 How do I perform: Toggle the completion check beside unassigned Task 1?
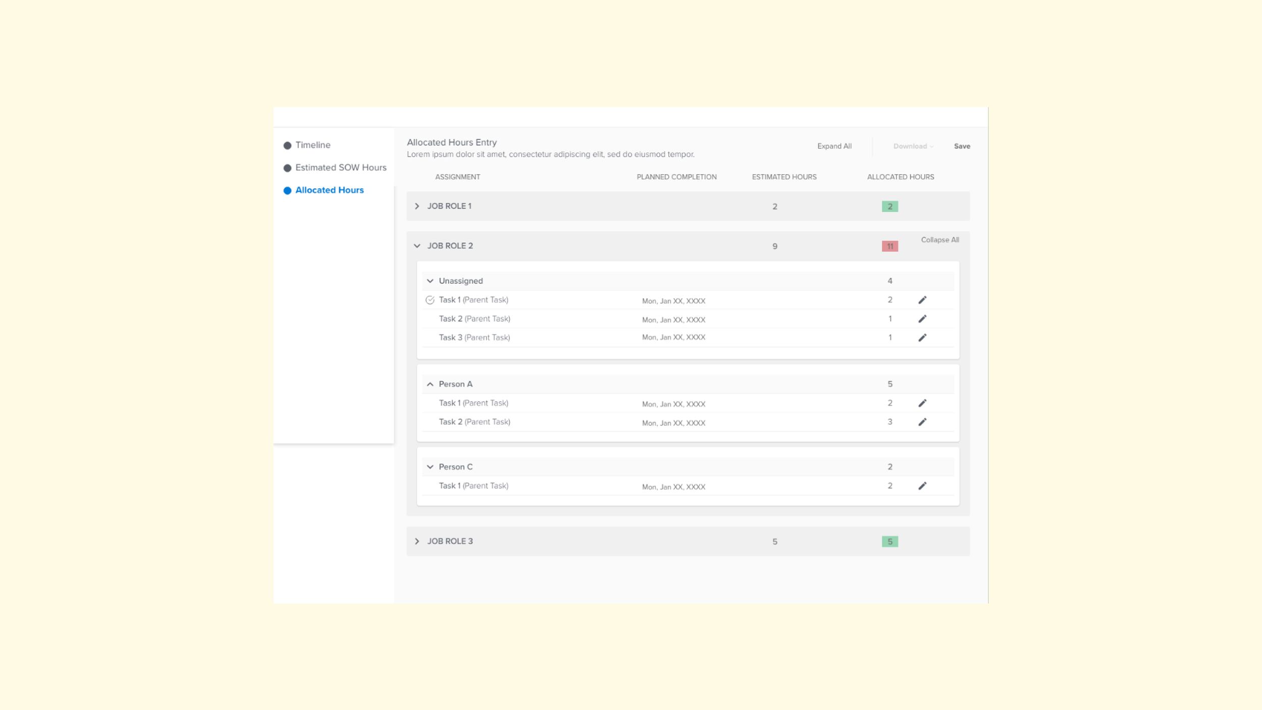tap(430, 299)
